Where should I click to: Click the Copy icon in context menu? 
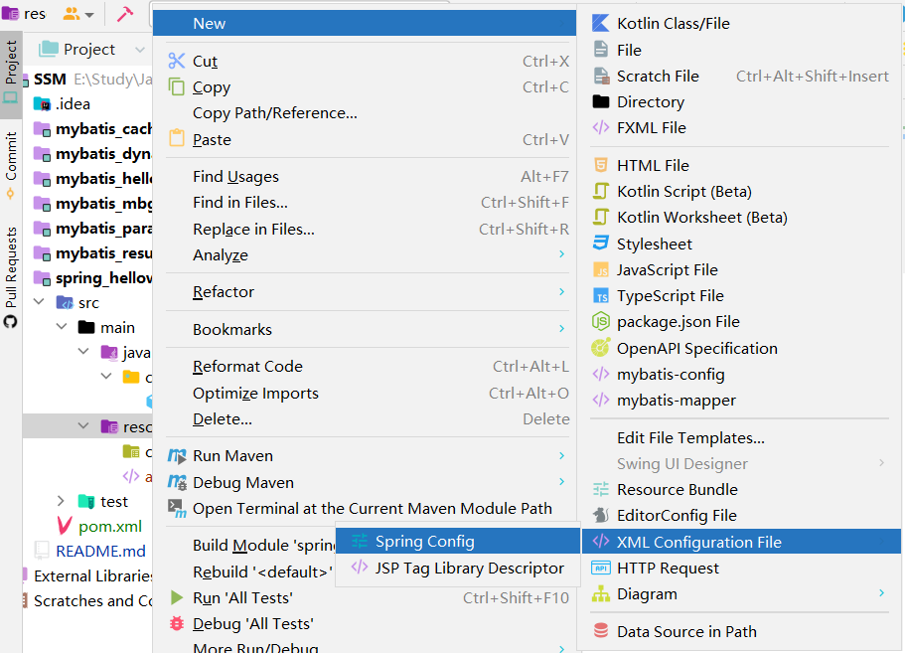[176, 86]
